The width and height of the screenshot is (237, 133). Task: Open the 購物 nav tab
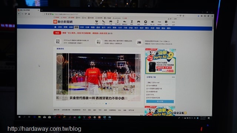169,28
